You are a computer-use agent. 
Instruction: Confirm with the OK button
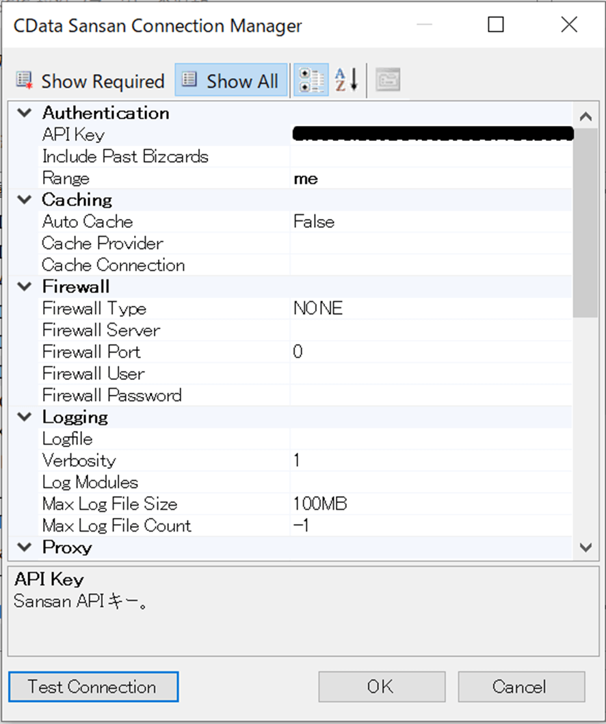coord(381,686)
